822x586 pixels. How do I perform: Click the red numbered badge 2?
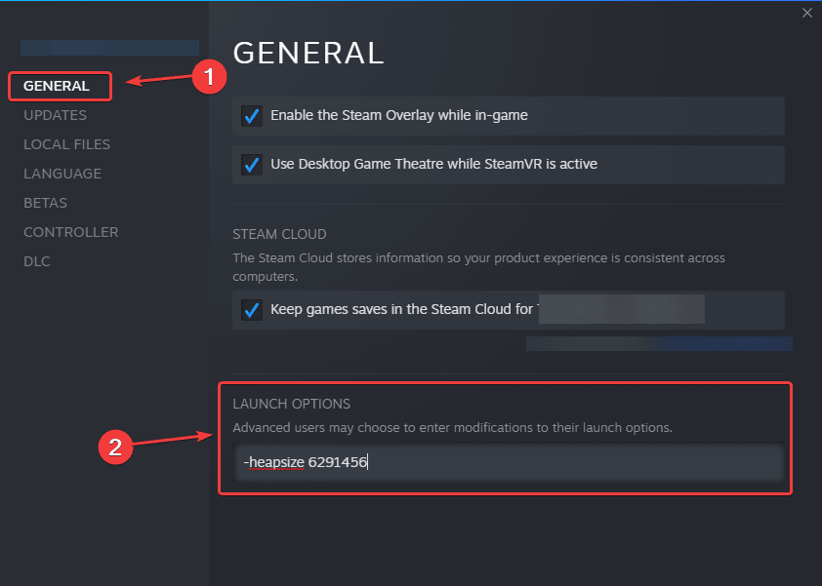115,448
